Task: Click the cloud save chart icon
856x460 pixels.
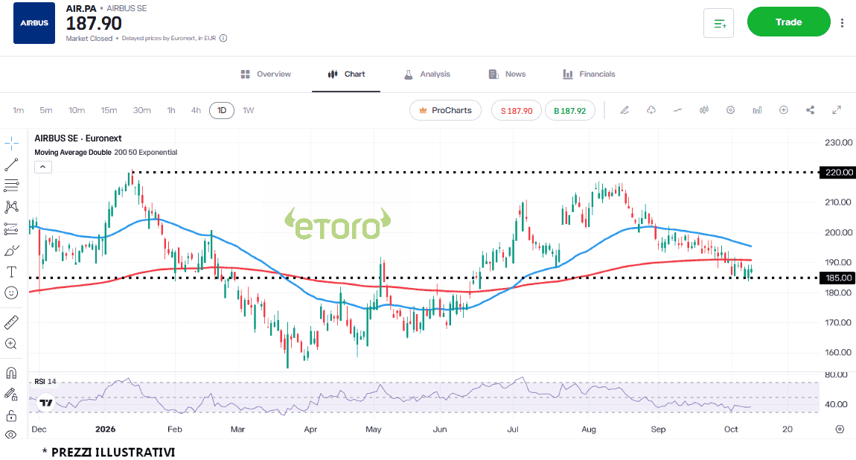Action: click(x=651, y=110)
